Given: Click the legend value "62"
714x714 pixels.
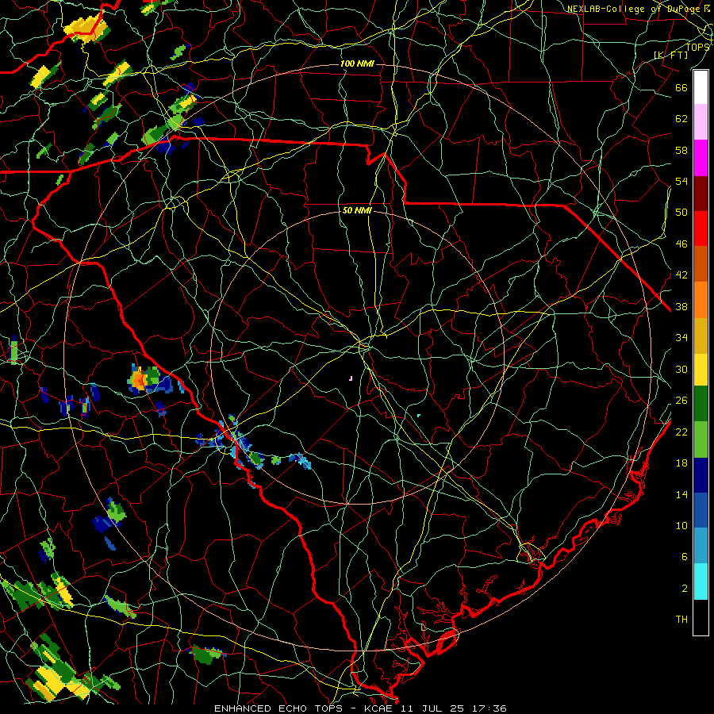Looking at the screenshot, I should tap(681, 119).
